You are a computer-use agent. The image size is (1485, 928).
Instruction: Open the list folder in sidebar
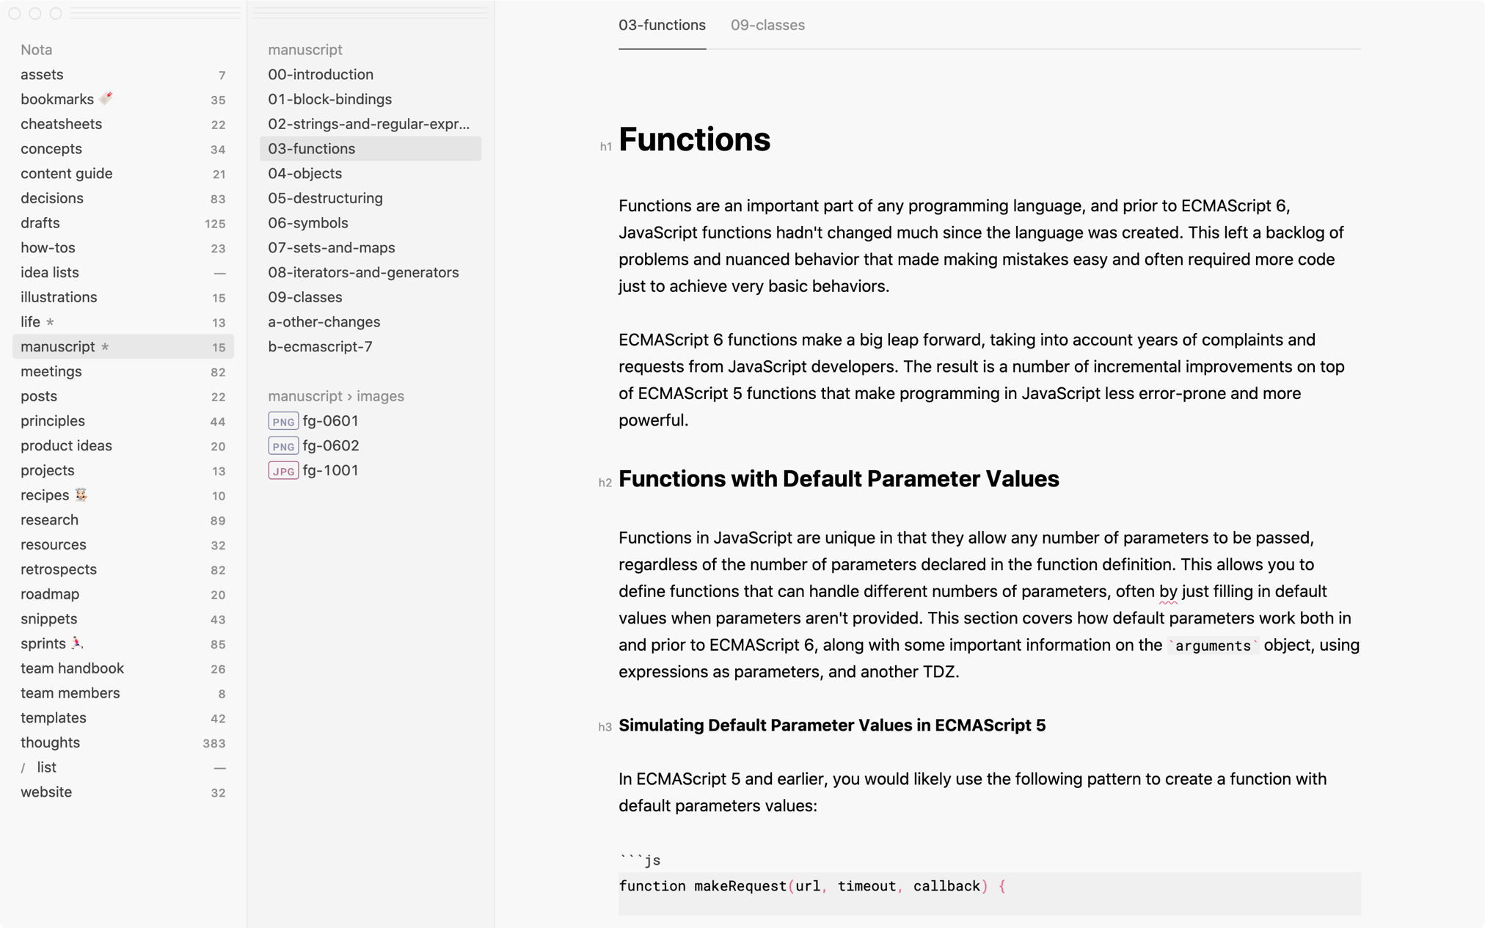(x=123, y=768)
